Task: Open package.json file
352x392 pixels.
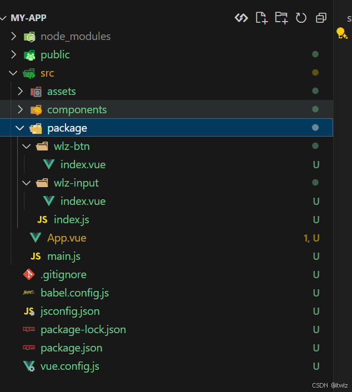Action: 71,348
